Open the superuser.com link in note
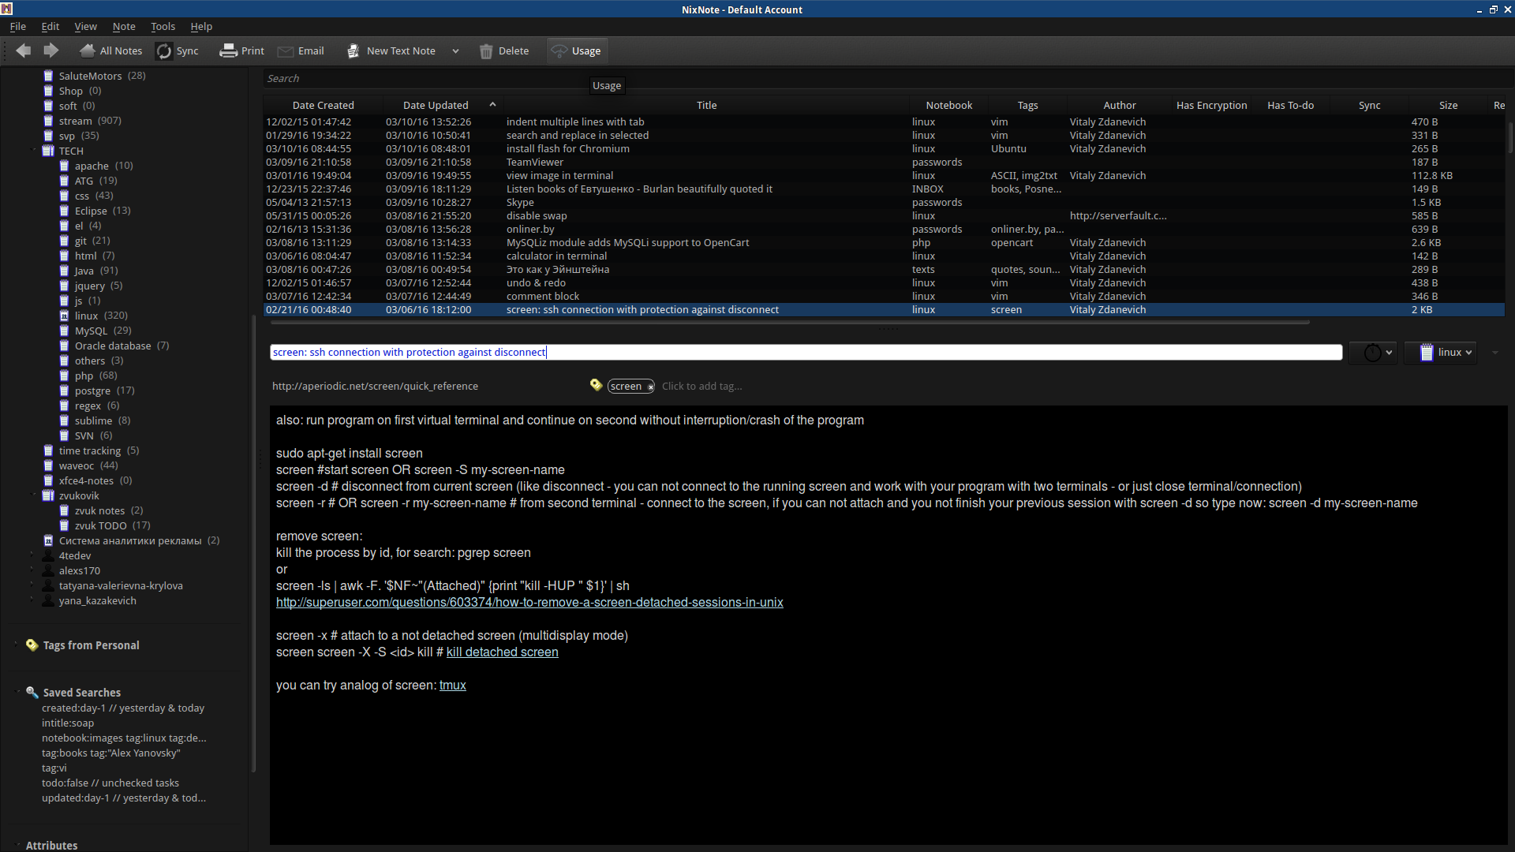Viewport: 1515px width, 852px height. (x=529, y=603)
